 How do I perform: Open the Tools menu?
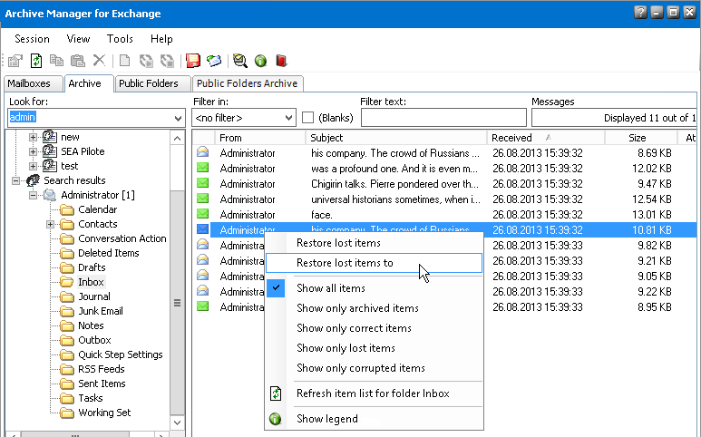click(x=120, y=39)
